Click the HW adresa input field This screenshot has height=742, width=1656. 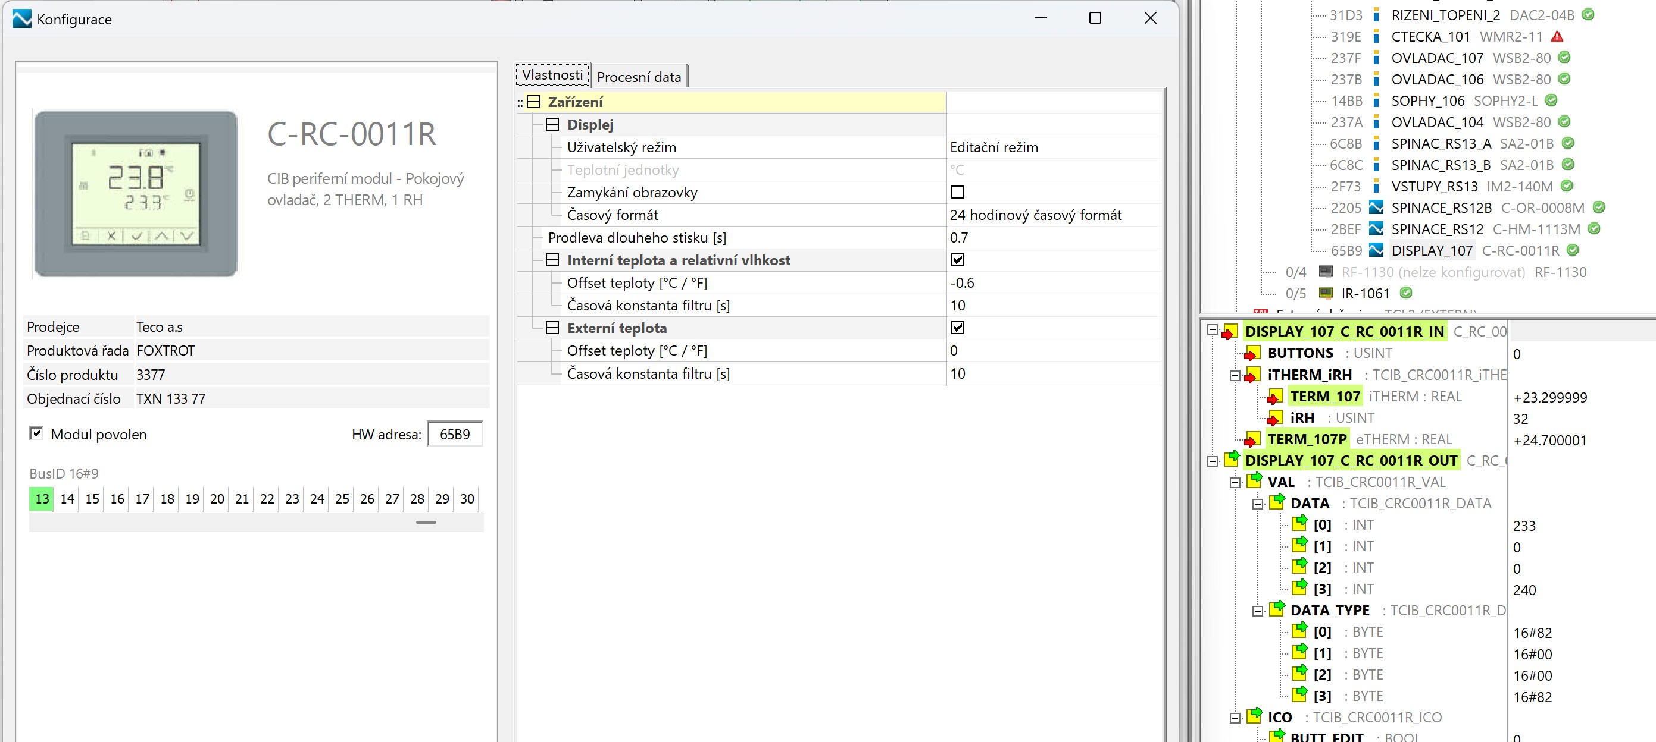[455, 435]
